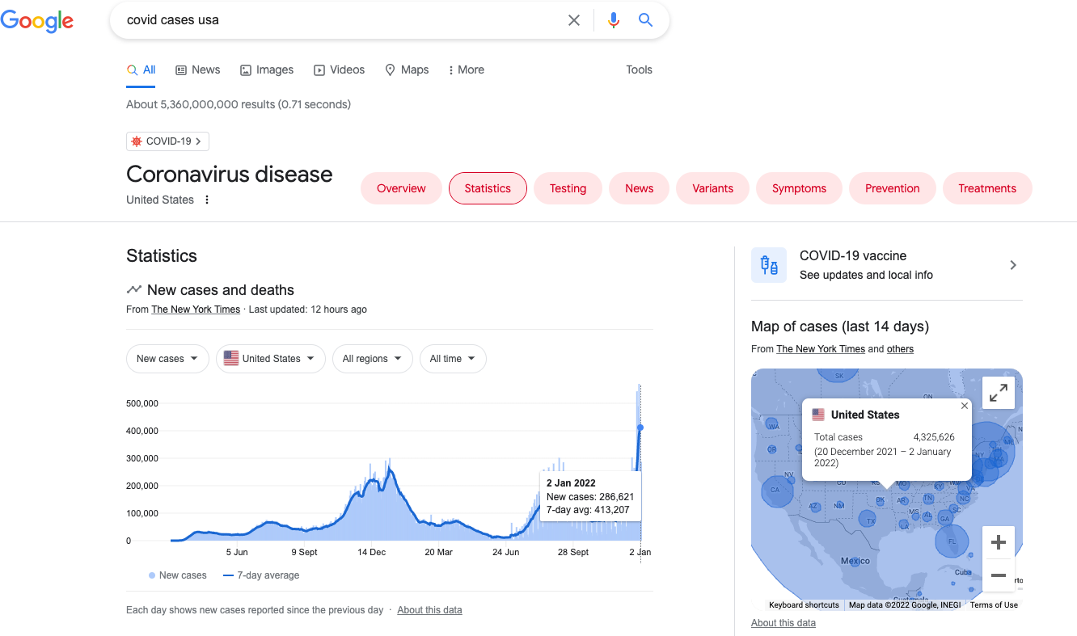Close the United States map popup

965,406
